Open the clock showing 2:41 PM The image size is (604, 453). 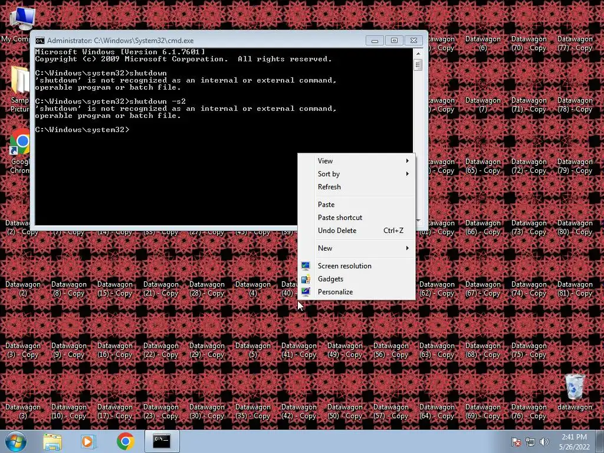click(x=575, y=442)
